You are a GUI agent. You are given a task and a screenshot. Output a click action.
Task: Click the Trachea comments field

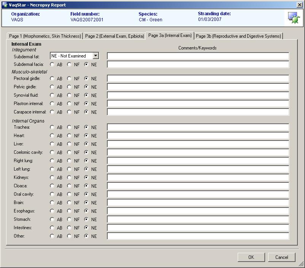(198, 127)
